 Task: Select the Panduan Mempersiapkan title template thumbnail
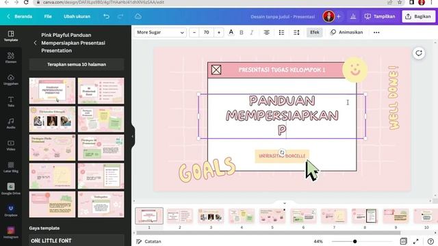[52, 91]
